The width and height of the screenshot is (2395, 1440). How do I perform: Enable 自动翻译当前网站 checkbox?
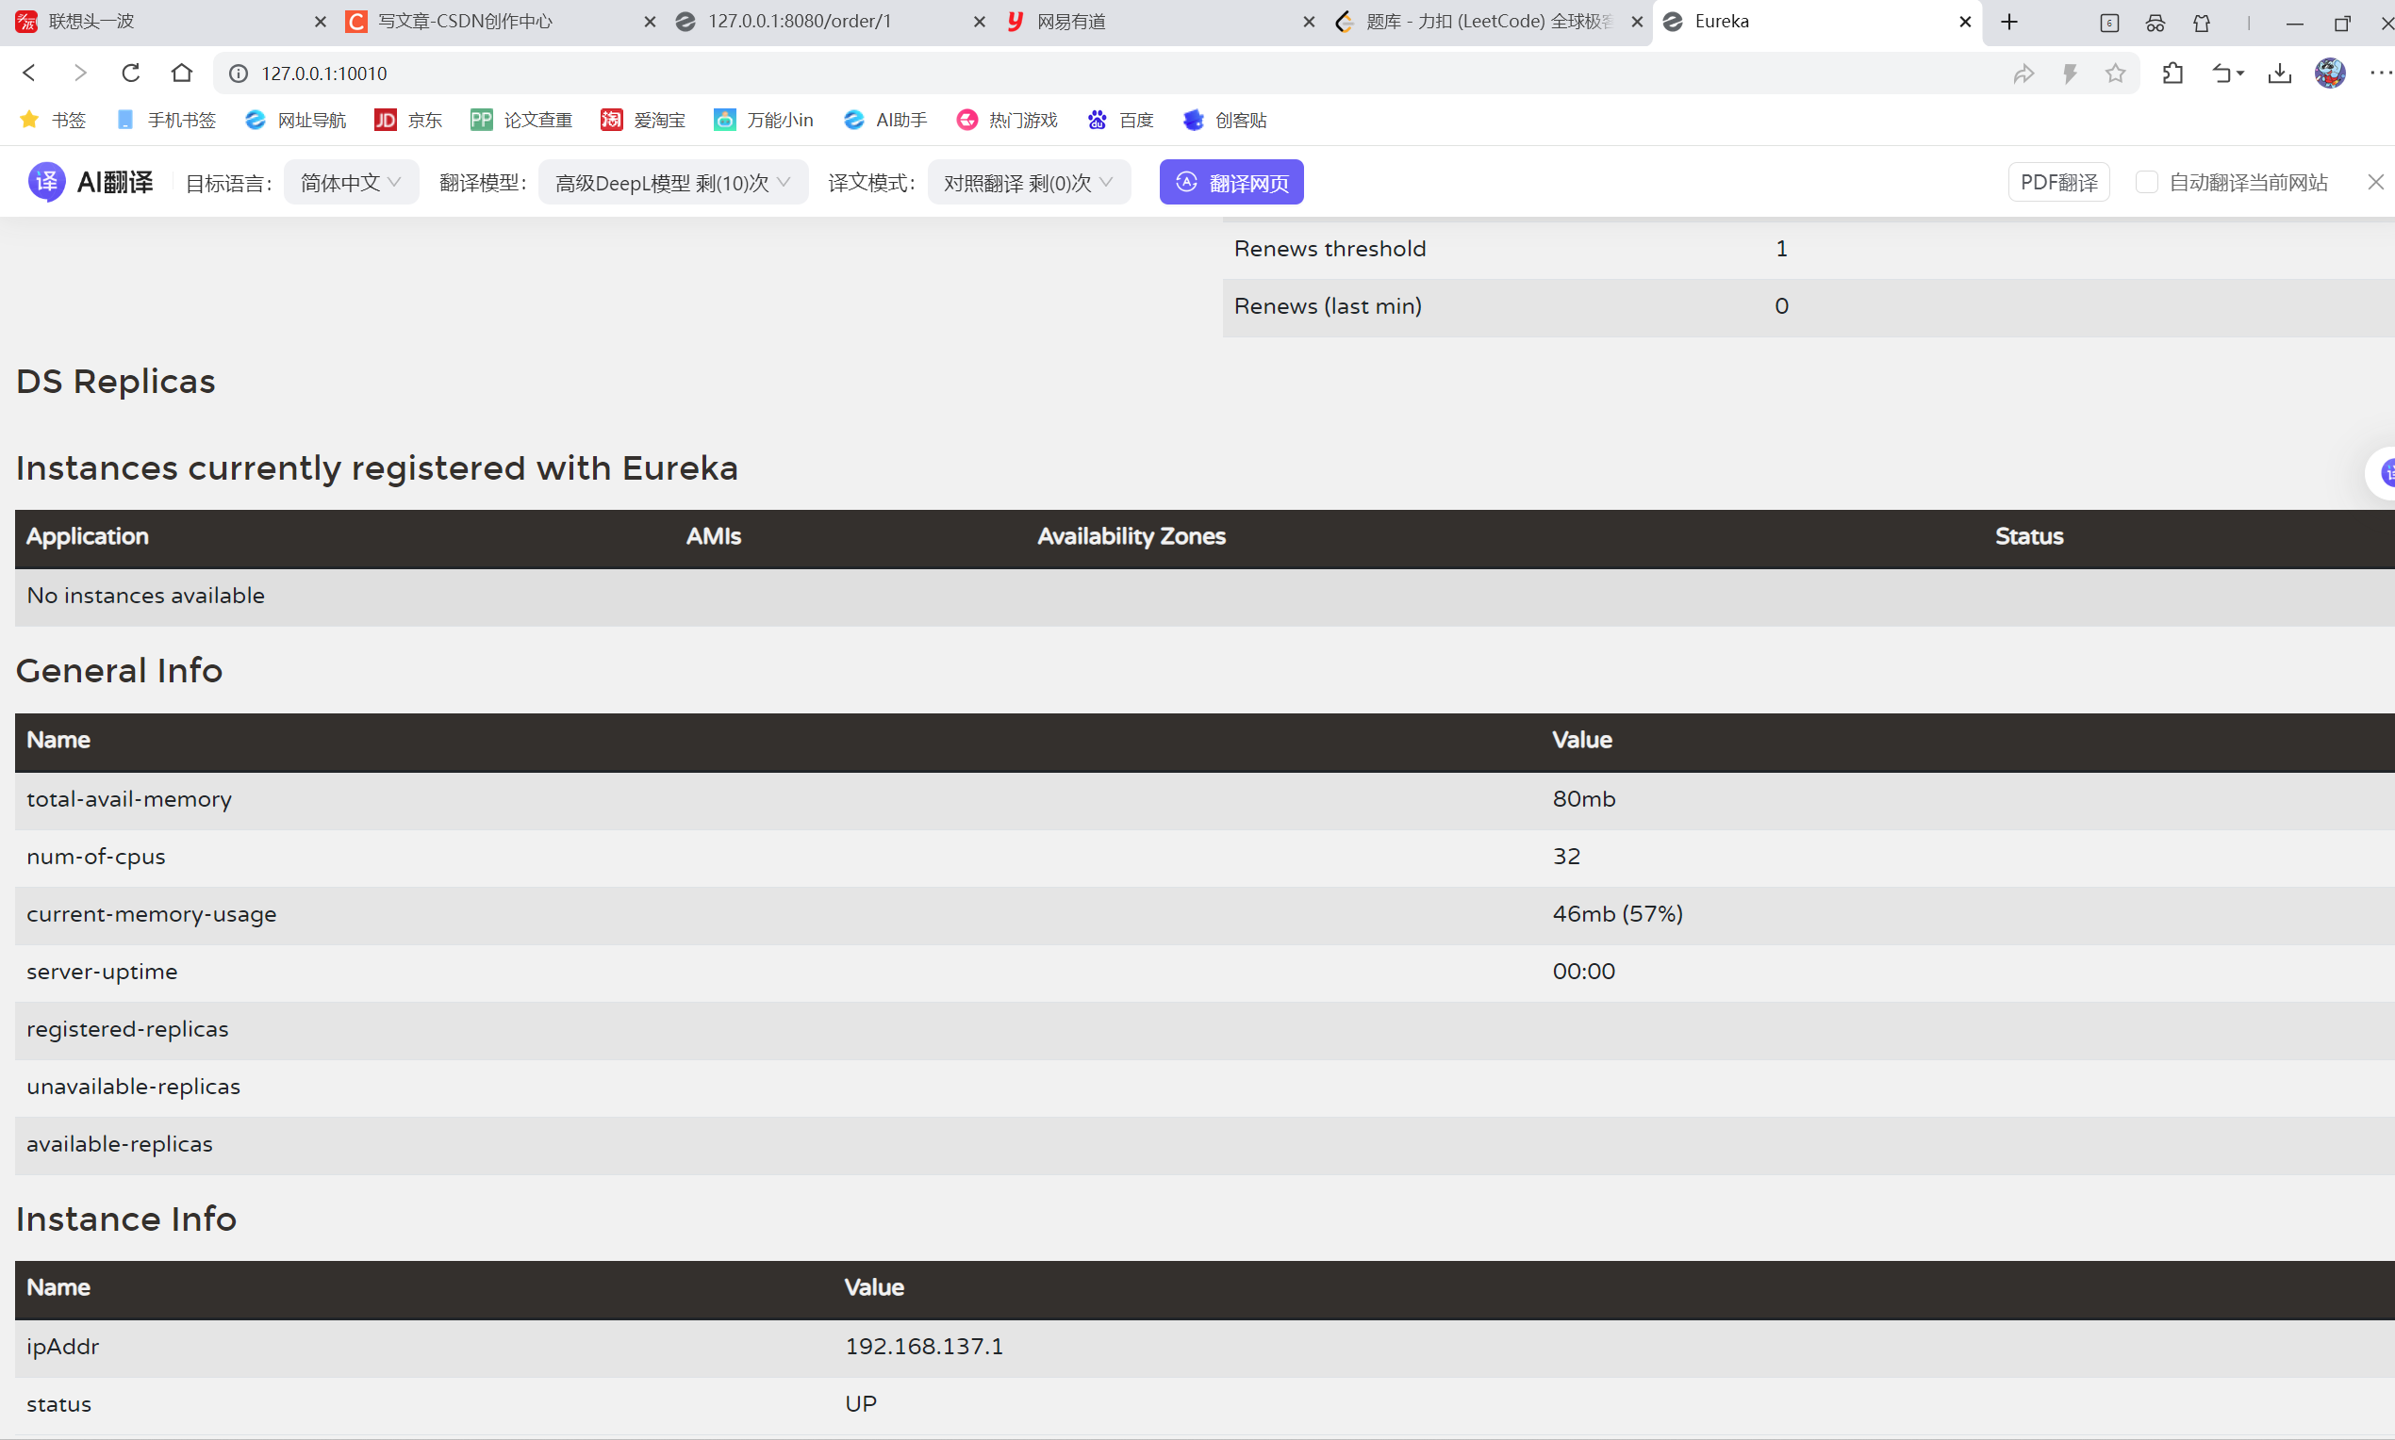coord(2146,183)
